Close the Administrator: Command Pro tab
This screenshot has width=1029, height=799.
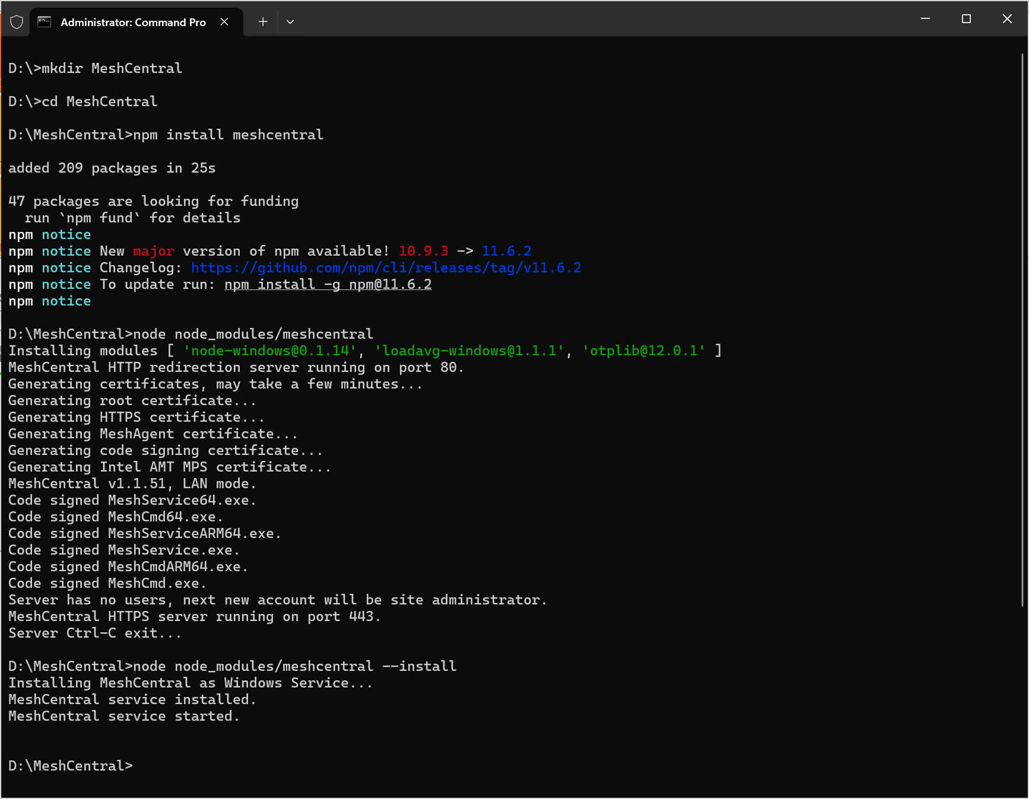[224, 22]
